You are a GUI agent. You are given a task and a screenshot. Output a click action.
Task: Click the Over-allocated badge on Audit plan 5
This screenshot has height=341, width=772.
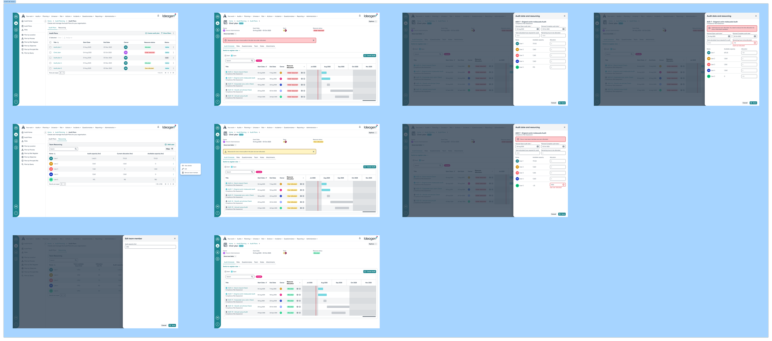(x=149, y=68)
